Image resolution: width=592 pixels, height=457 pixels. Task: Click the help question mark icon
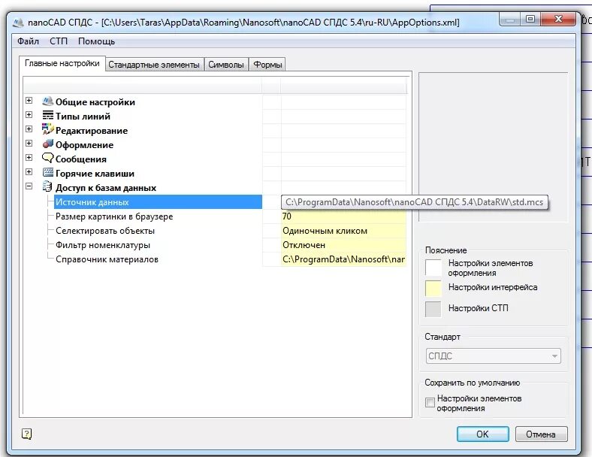(x=27, y=434)
